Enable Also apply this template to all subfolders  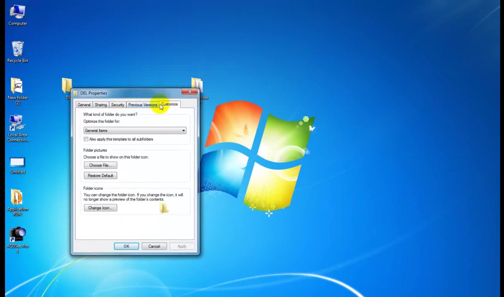[86, 139]
